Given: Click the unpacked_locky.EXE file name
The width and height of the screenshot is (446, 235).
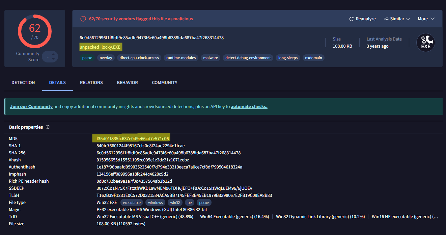Looking at the screenshot, I should [x=100, y=47].
